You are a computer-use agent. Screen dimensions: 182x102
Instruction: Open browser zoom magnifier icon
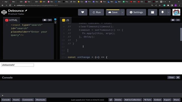152,5
